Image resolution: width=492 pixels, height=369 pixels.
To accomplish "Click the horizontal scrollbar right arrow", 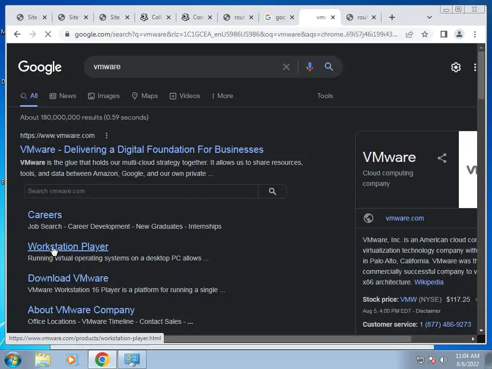I will click(x=473, y=339).
